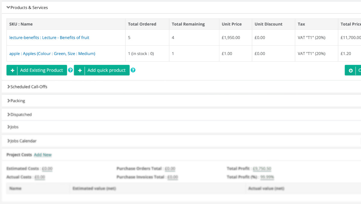Show the Jobs Calendar section
This screenshot has height=204, width=361.
tap(22, 141)
